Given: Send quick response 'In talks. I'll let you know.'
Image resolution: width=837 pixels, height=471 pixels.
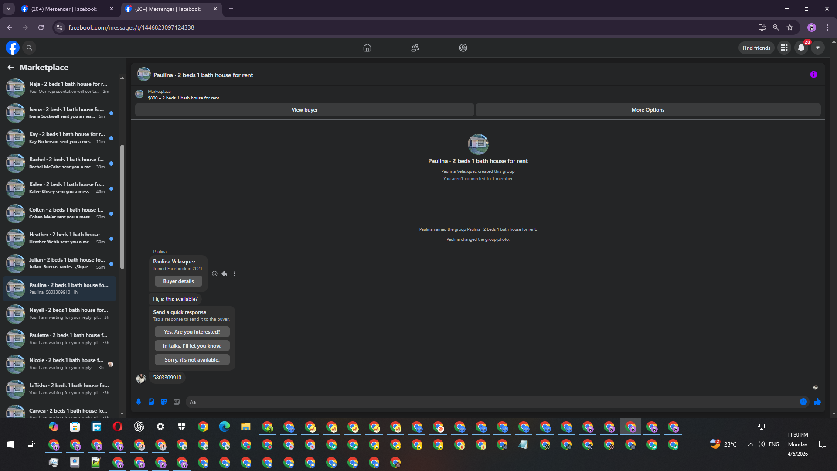Looking at the screenshot, I should [192, 346].
